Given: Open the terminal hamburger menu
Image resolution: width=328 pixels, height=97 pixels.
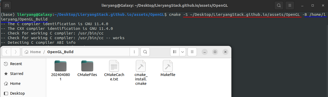Looking at the screenshot, I should [290, 5].
